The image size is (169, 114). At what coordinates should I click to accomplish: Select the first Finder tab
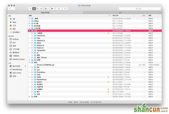(x=45, y=13)
